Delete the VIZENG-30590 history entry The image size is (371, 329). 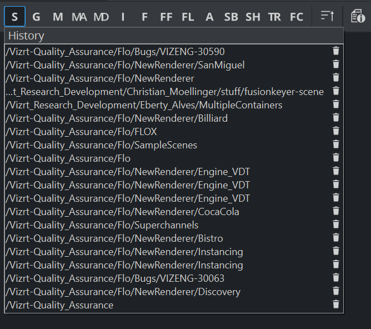pos(335,51)
